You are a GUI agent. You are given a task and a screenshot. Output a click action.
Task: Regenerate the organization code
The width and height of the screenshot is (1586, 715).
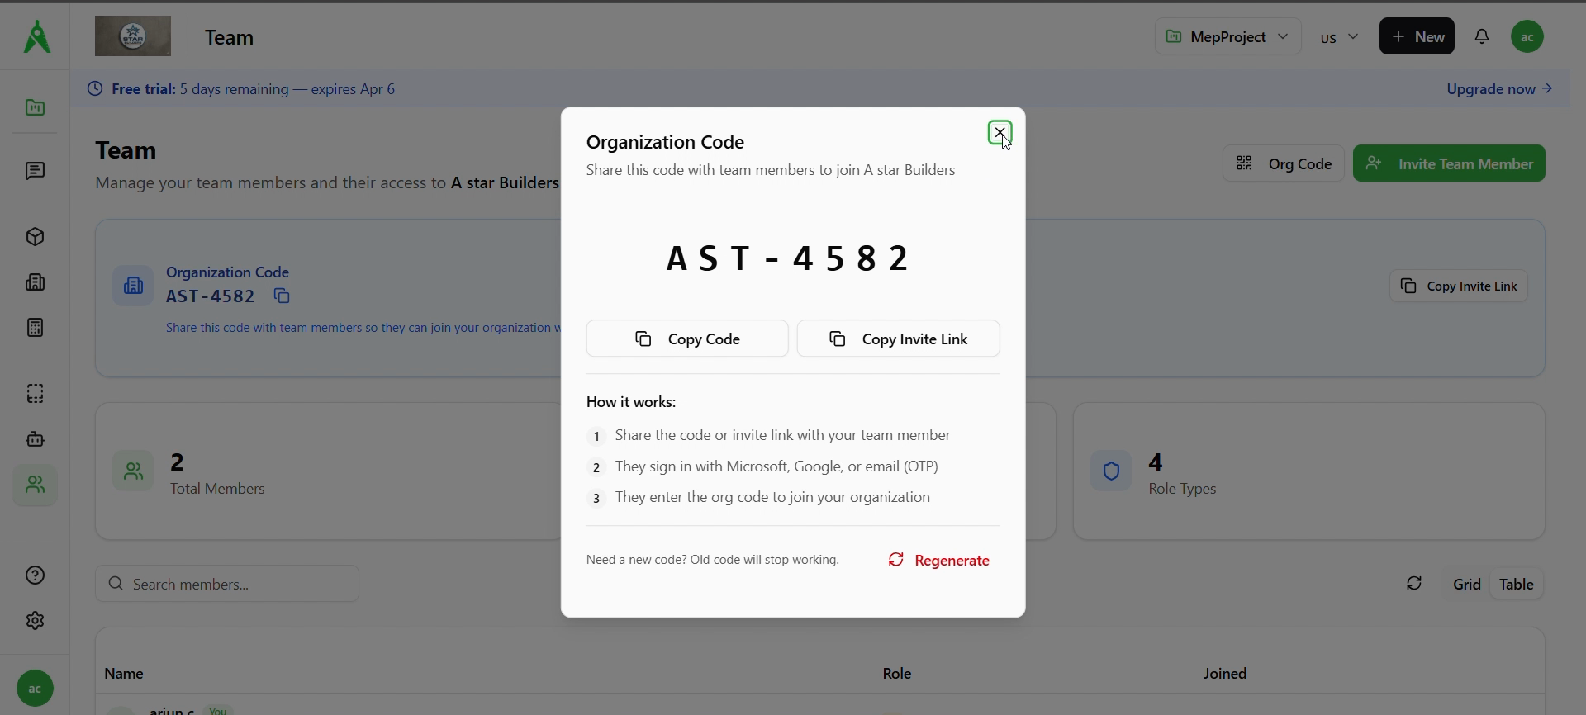[938, 560]
